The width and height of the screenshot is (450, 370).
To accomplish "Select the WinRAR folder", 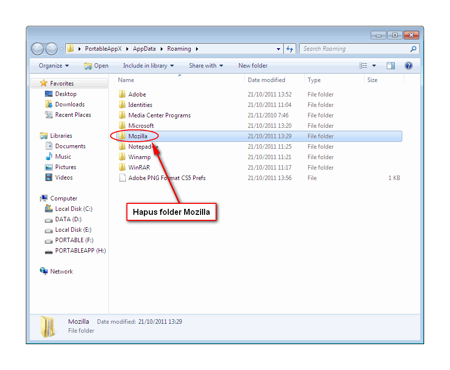I will click(139, 168).
